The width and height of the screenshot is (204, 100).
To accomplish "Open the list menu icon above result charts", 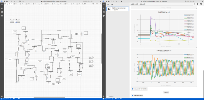I will 194,4.
